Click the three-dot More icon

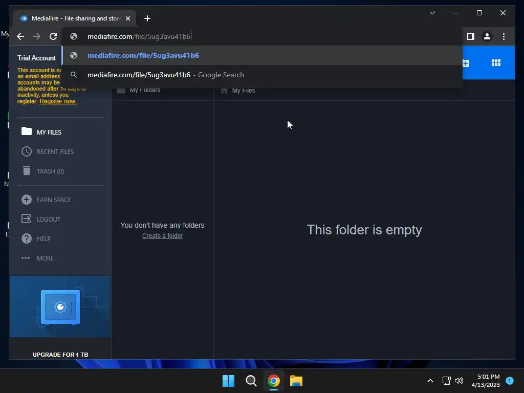26,258
